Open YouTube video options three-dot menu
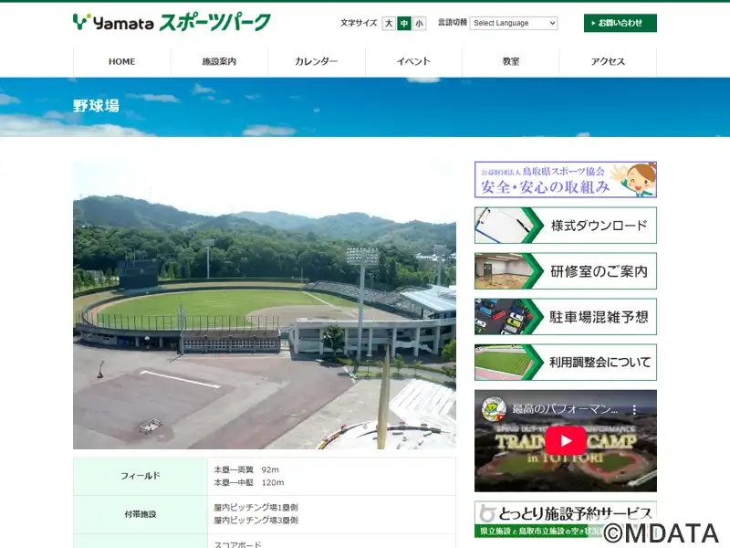This screenshot has height=548, width=730. [634, 409]
